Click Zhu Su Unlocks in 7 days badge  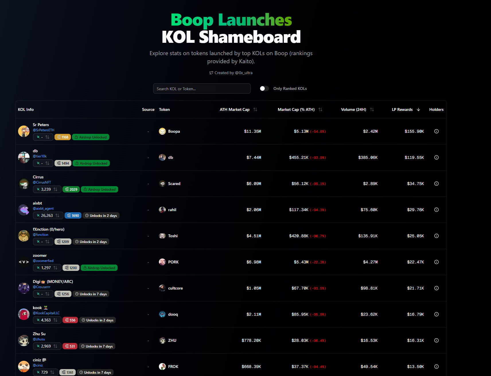click(x=97, y=346)
